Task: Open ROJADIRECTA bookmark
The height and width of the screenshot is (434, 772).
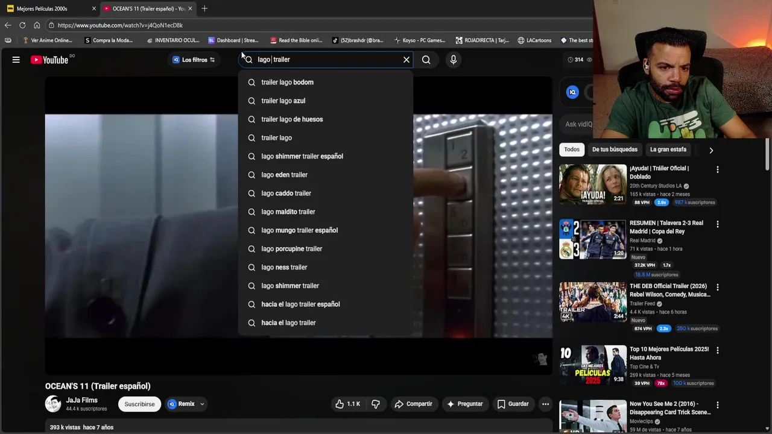Action: point(482,40)
